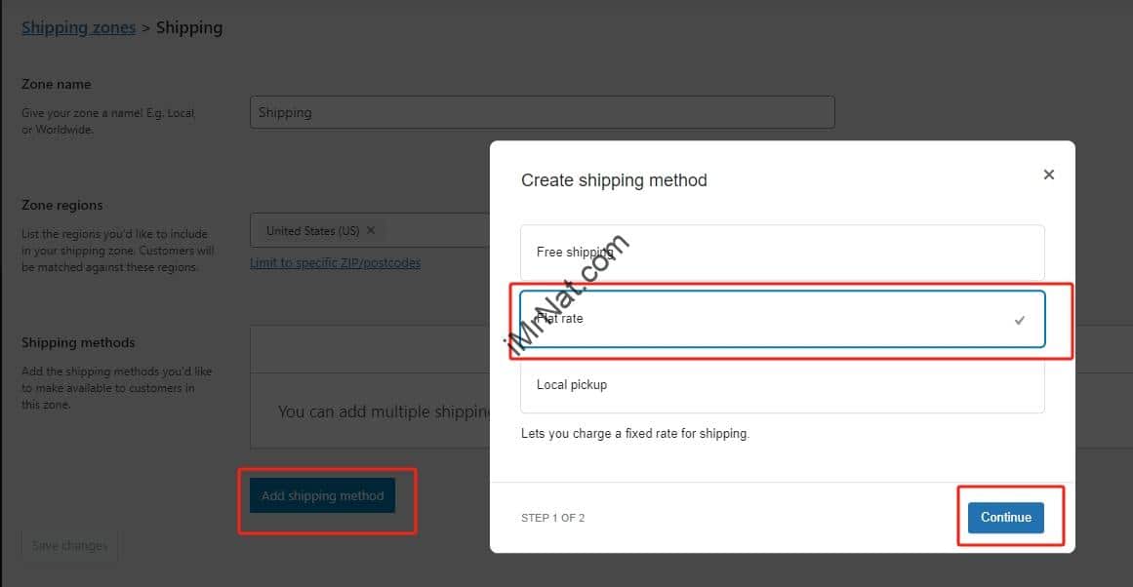The height and width of the screenshot is (587, 1133).
Task: Click the Flat rate checkmark icon
Action: tap(1020, 320)
